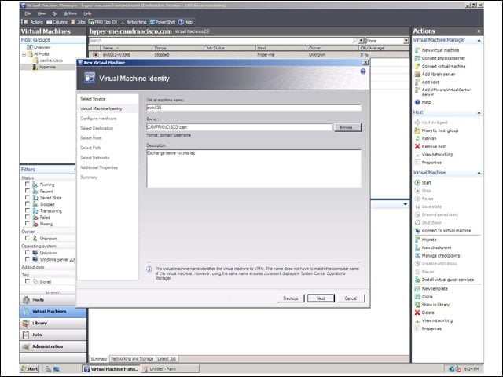The image size is (503, 377).
Task: Select hyper-me host in the tree
Action: [47, 67]
